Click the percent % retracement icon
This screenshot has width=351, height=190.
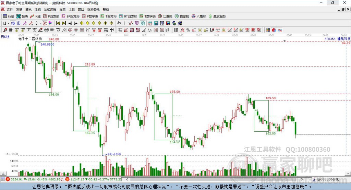[188, 30]
